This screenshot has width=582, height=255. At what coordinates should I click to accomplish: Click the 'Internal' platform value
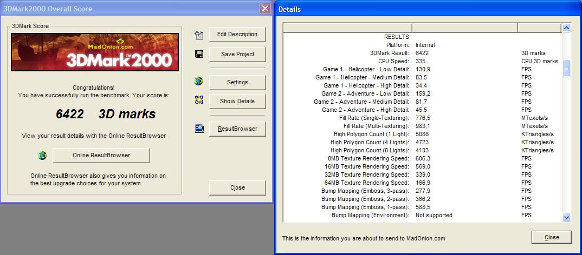click(x=425, y=45)
